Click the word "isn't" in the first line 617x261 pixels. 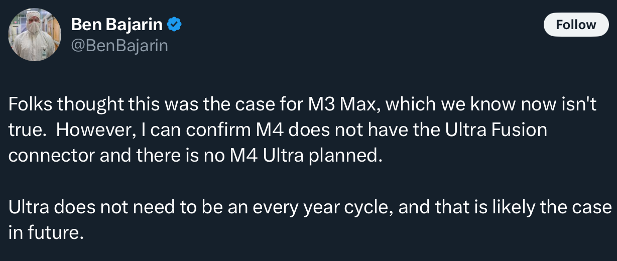(x=583, y=105)
